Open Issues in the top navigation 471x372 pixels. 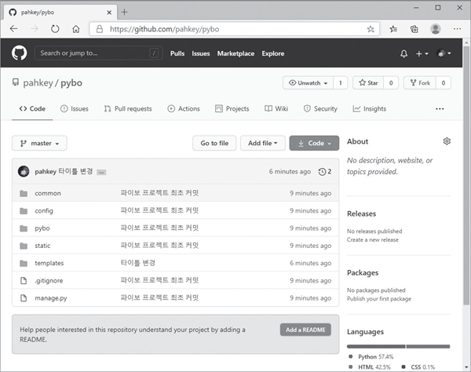pyautogui.click(x=201, y=53)
